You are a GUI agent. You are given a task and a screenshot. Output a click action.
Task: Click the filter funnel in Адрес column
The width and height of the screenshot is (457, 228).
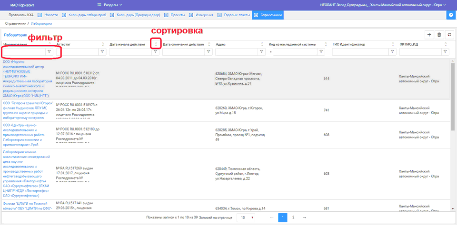click(262, 52)
